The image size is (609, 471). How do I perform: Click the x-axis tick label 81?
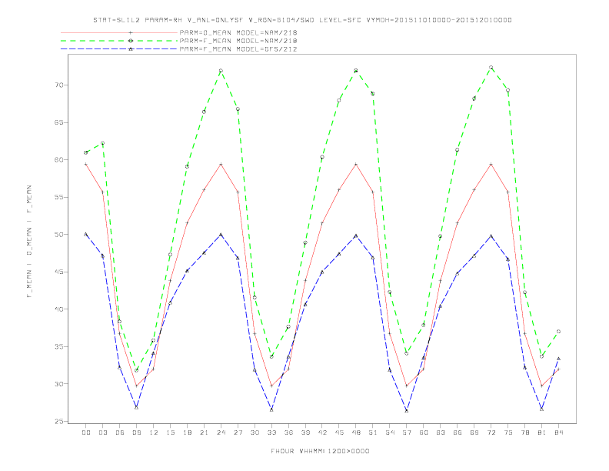(542, 433)
